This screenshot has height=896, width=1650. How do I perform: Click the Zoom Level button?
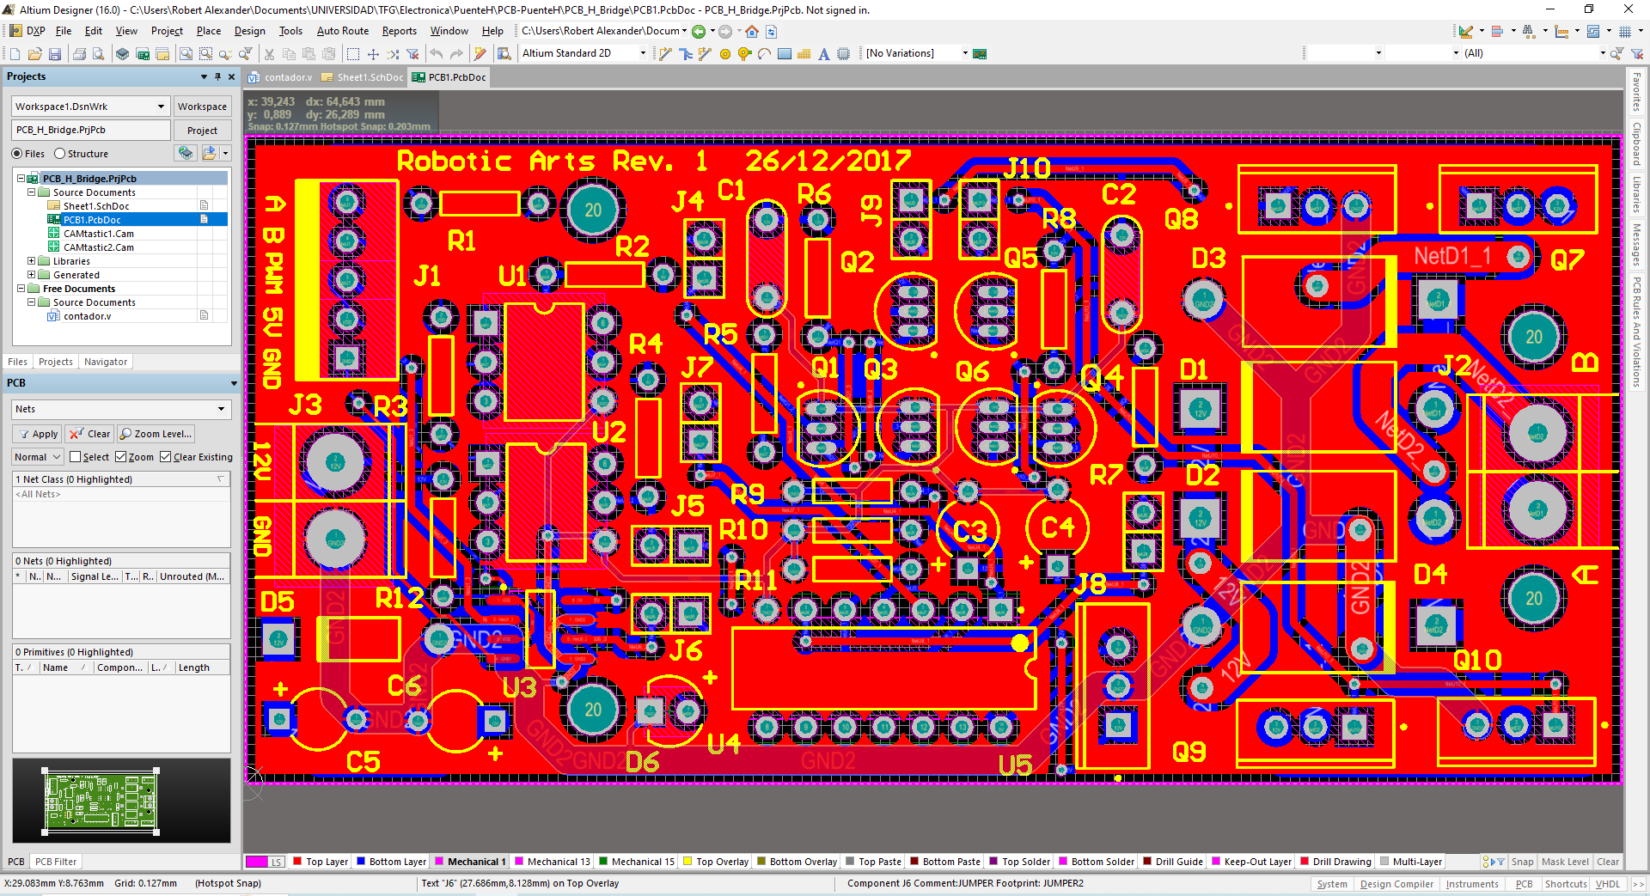pyautogui.click(x=156, y=434)
